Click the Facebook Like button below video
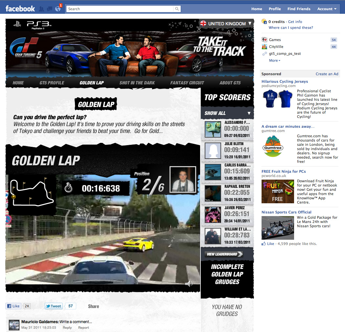 [x=13, y=306]
